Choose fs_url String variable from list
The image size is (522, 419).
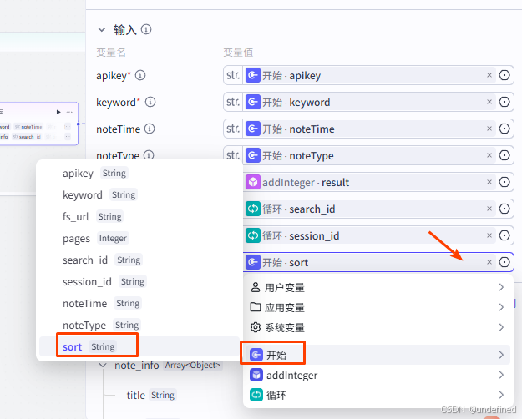tap(139, 216)
